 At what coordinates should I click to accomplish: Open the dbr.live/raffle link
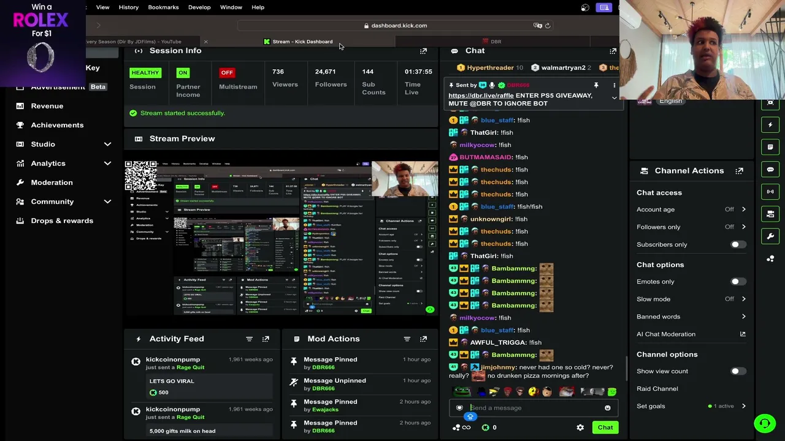481,96
